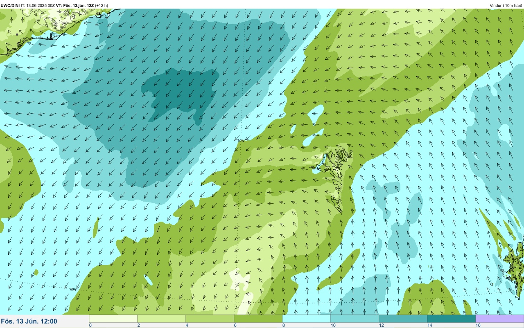Click the legend tick value '8'

click(284, 325)
